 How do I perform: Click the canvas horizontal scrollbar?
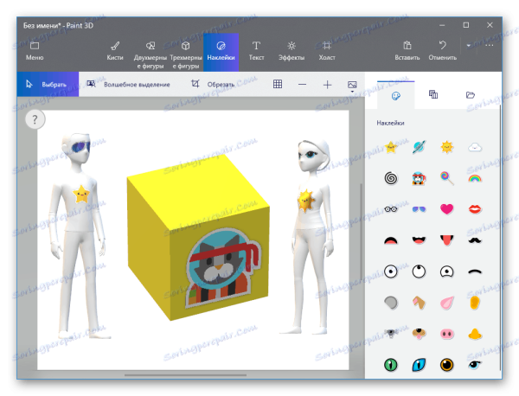pos(185,375)
